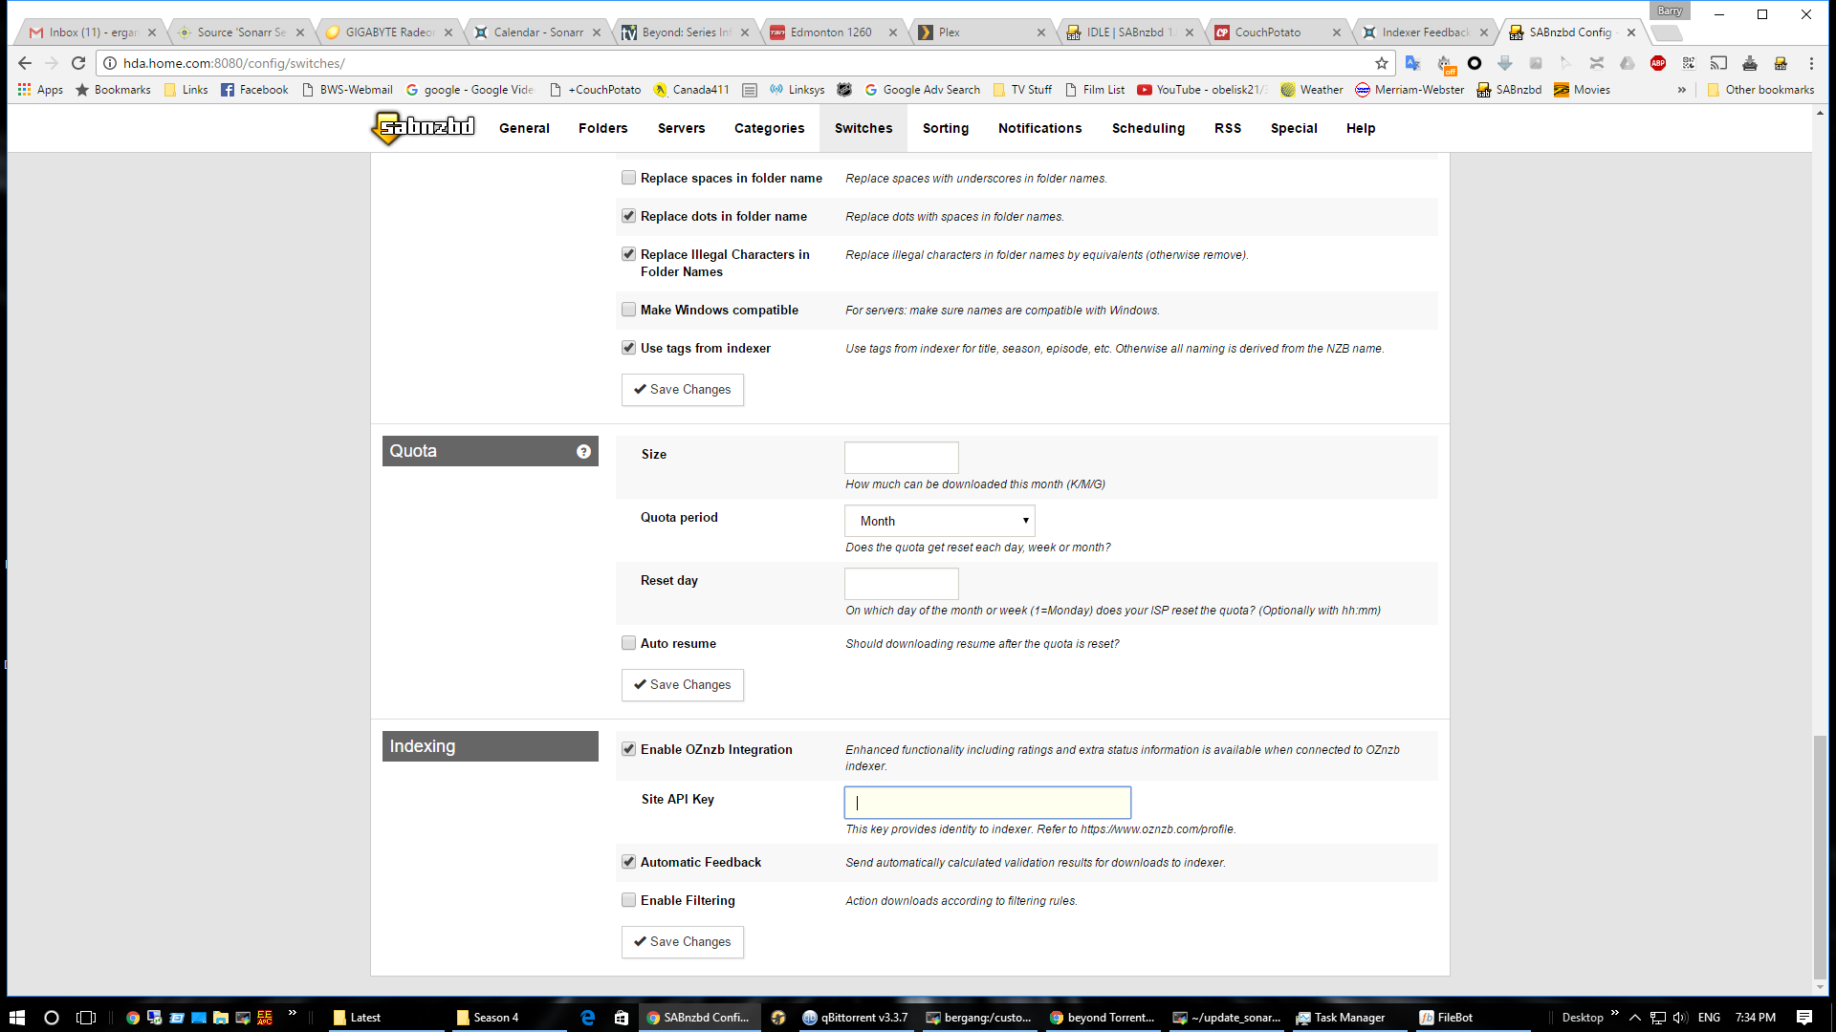
Task: Click the browser back arrow
Action: (x=25, y=63)
